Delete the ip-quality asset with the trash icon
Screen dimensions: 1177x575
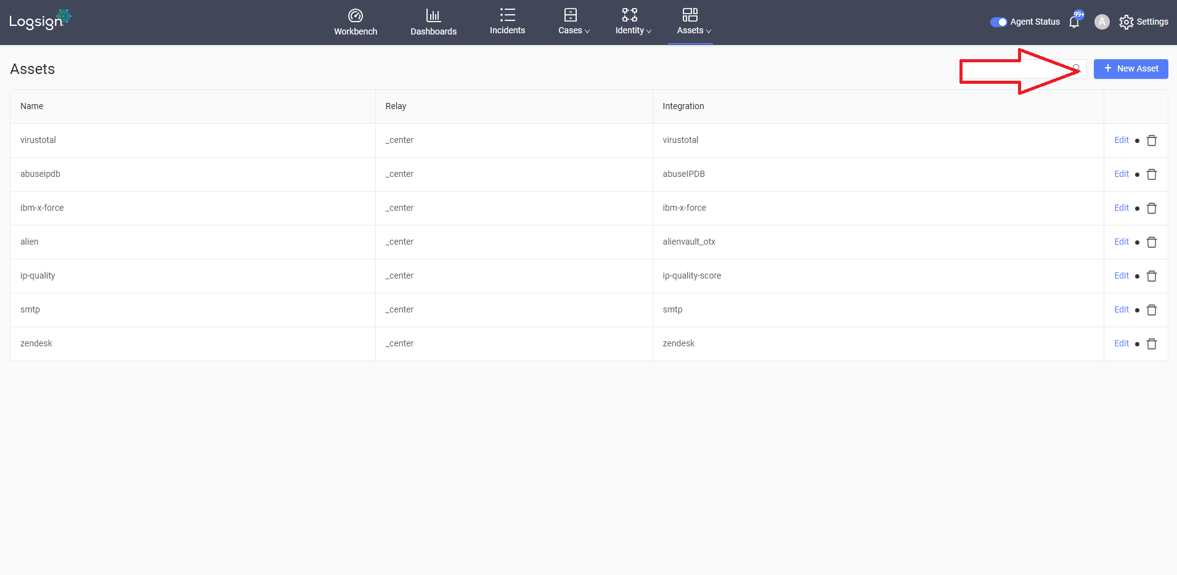(1152, 276)
